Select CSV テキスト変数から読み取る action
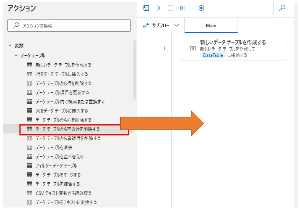Screen dimensions: 300x209 (x=63, y=193)
